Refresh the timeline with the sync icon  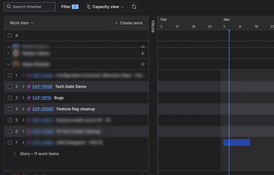tap(134, 7)
